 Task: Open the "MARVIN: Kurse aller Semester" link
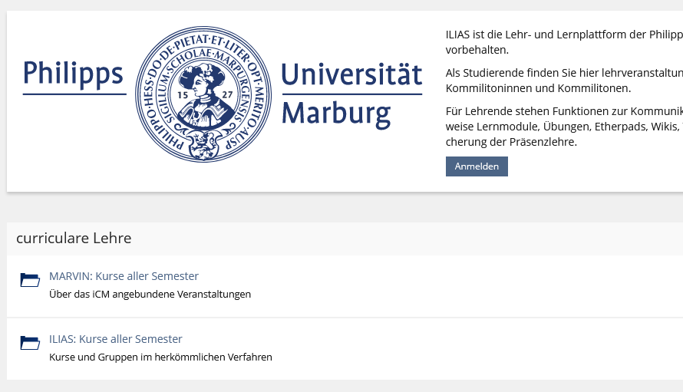[x=124, y=276]
